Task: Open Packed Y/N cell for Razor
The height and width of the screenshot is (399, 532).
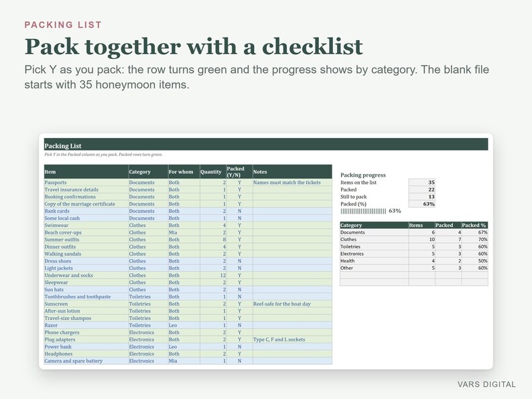Action: coord(240,325)
